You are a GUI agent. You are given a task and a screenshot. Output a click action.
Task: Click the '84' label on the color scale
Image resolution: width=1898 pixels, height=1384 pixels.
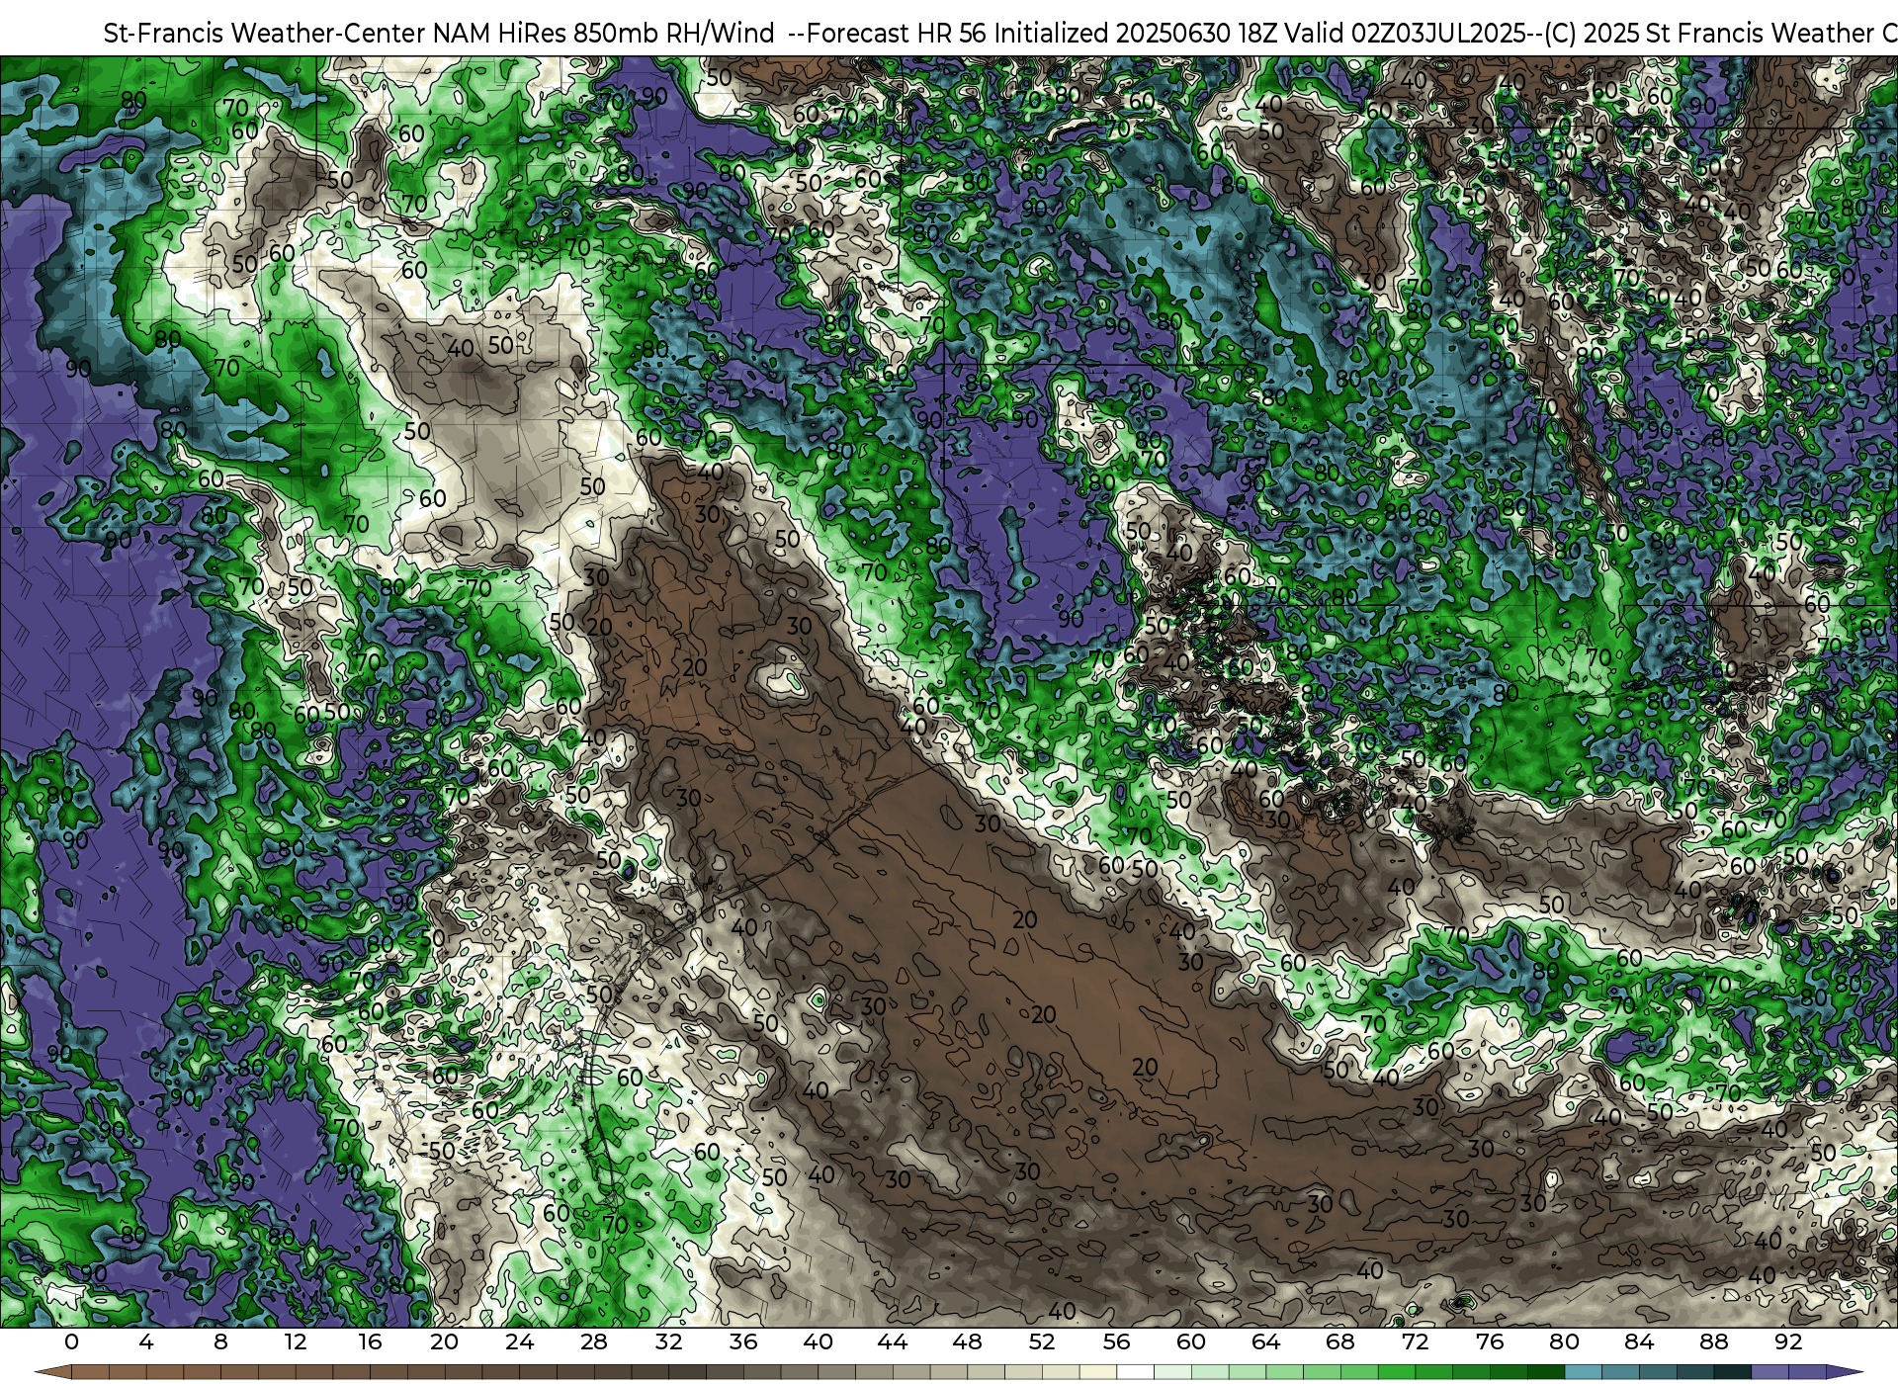coord(1639,1342)
